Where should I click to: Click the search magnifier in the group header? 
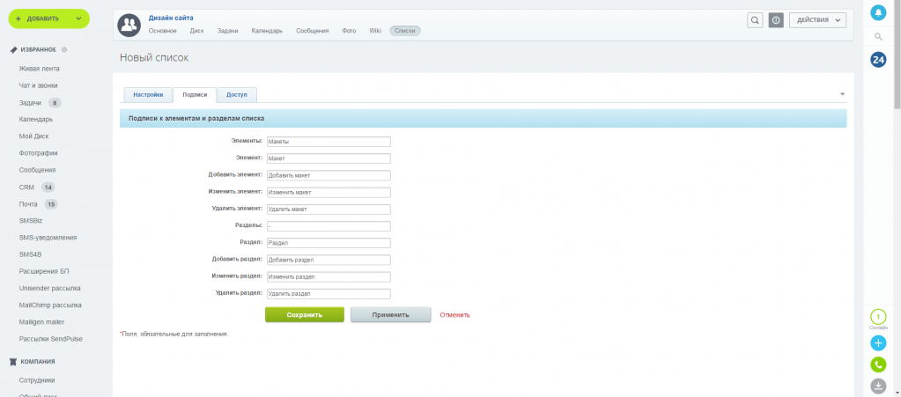pos(755,20)
